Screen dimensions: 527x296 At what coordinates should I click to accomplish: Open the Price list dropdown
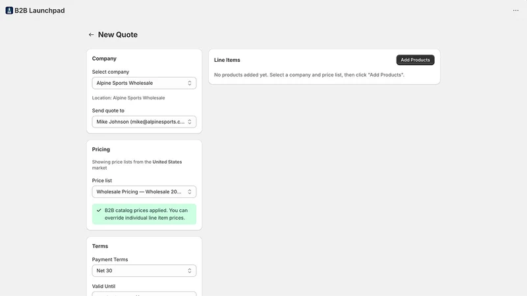point(144,191)
